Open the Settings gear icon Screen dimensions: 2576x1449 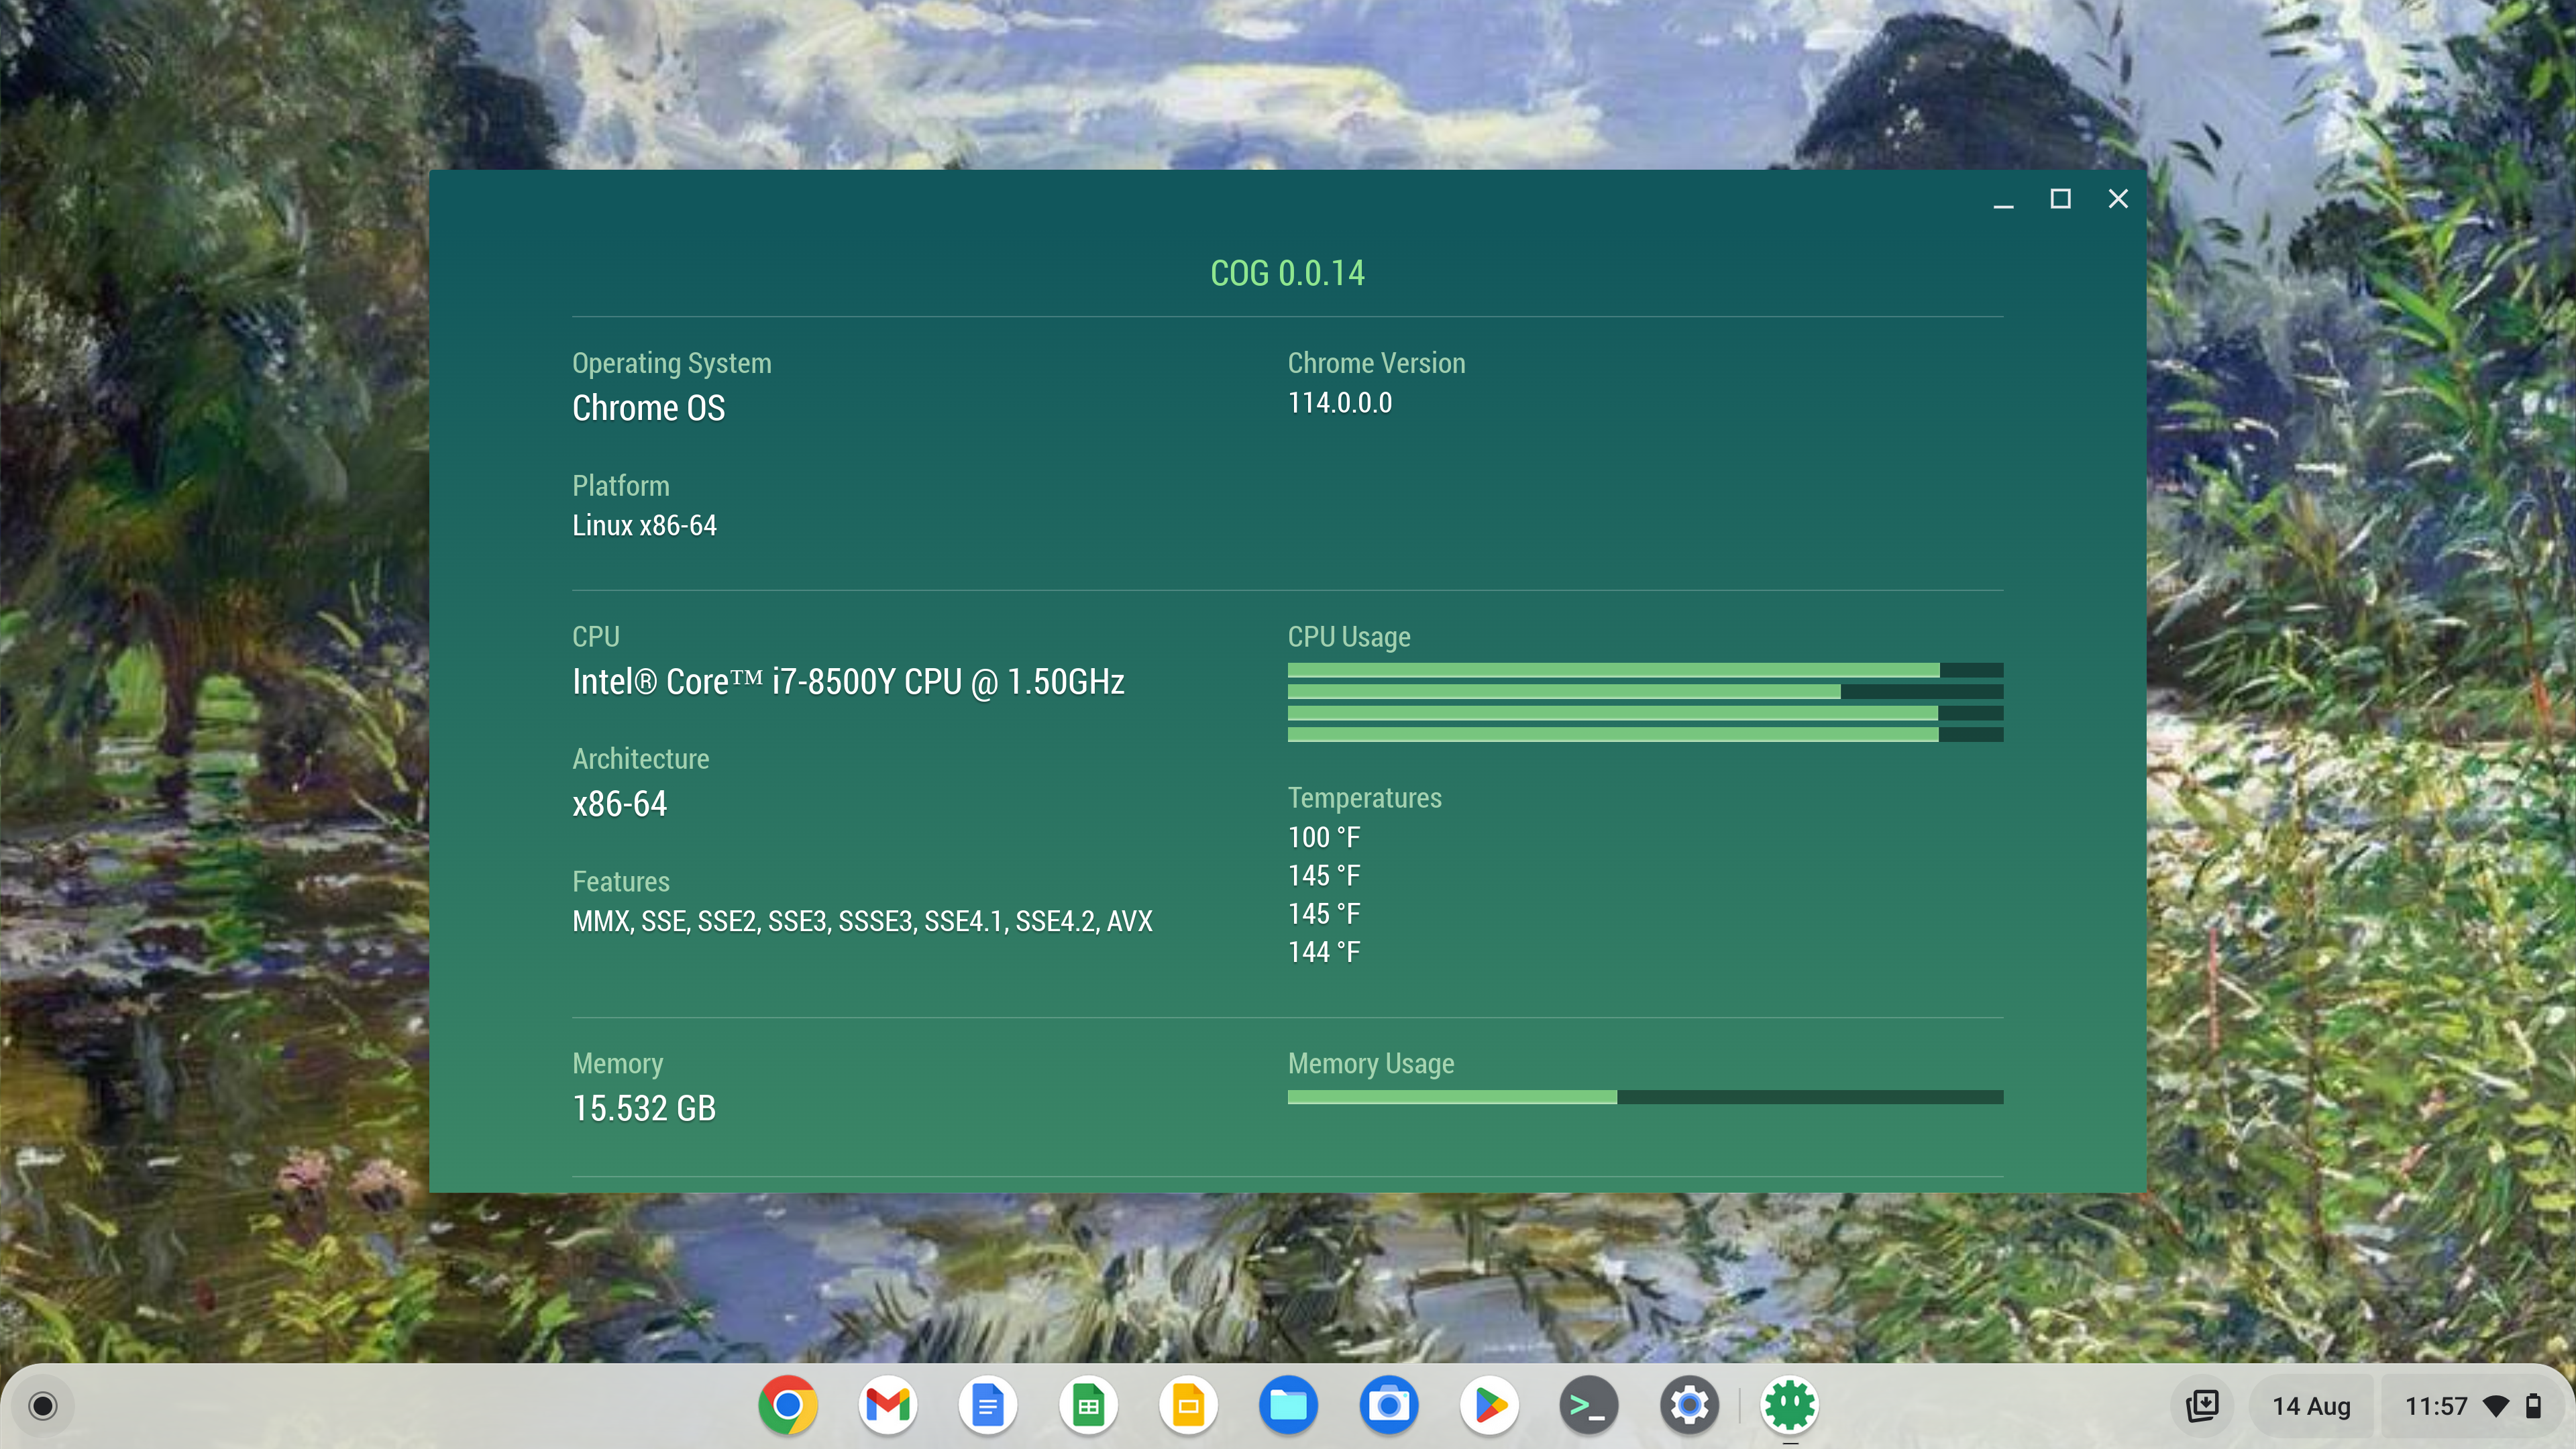point(1689,1405)
